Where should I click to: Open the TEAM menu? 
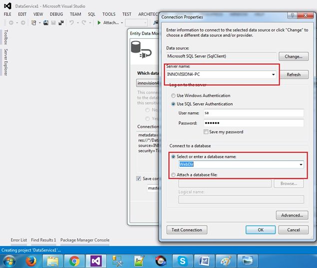point(75,14)
